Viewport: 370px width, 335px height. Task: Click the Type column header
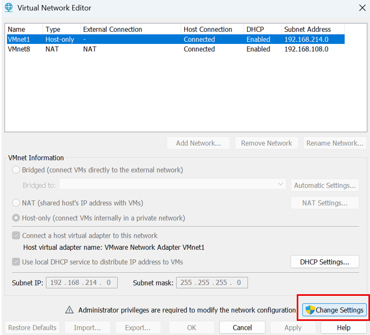[x=62, y=29]
